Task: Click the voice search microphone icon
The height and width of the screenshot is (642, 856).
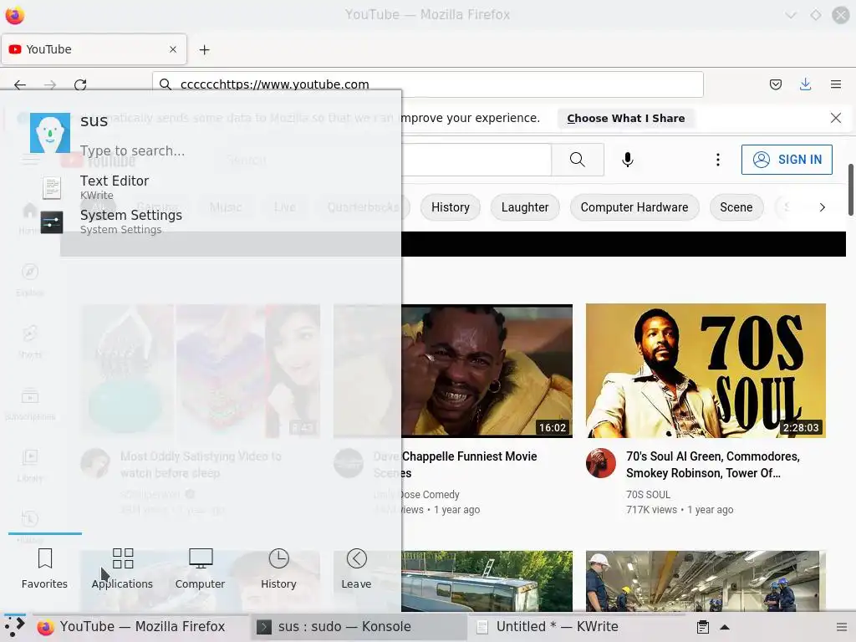Action: (x=628, y=160)
